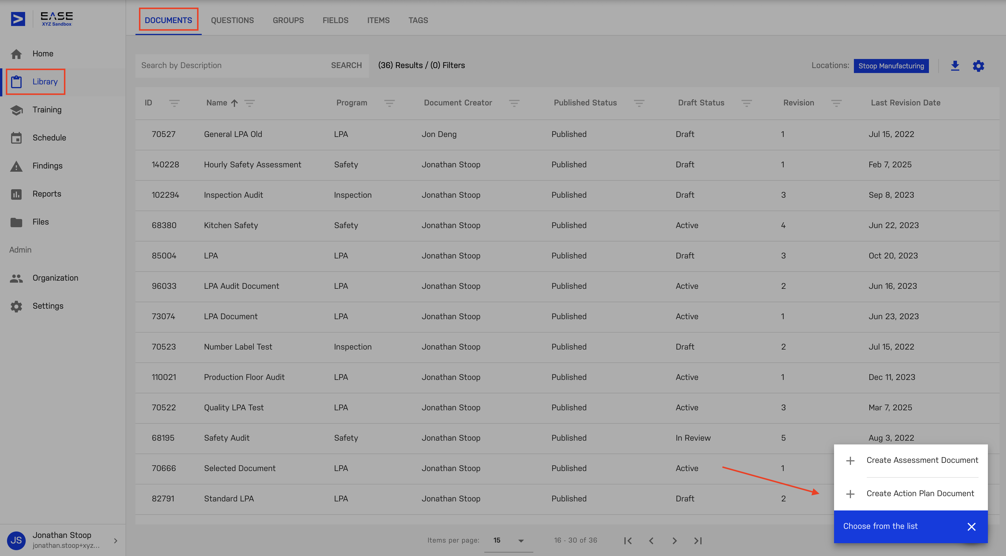Close the Choose from the list bar
Screen dimensions: 1006x556
click(x=972, y=527)
